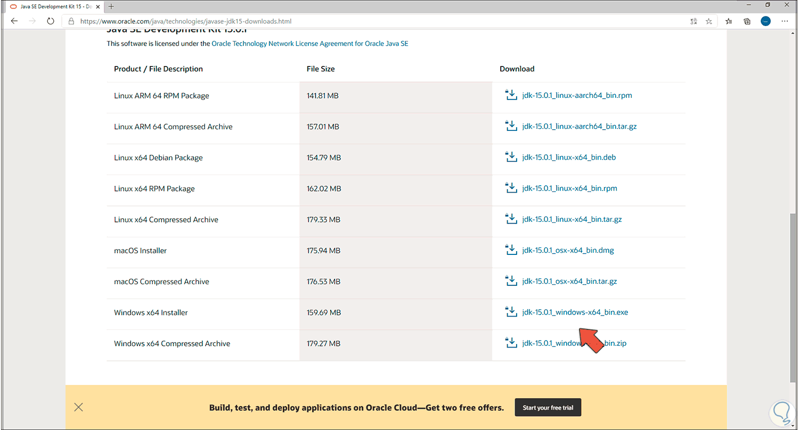This screenshot has width=799, height=430.
Task: Click the 154.79 MB file size
Action: click(324, 158)
